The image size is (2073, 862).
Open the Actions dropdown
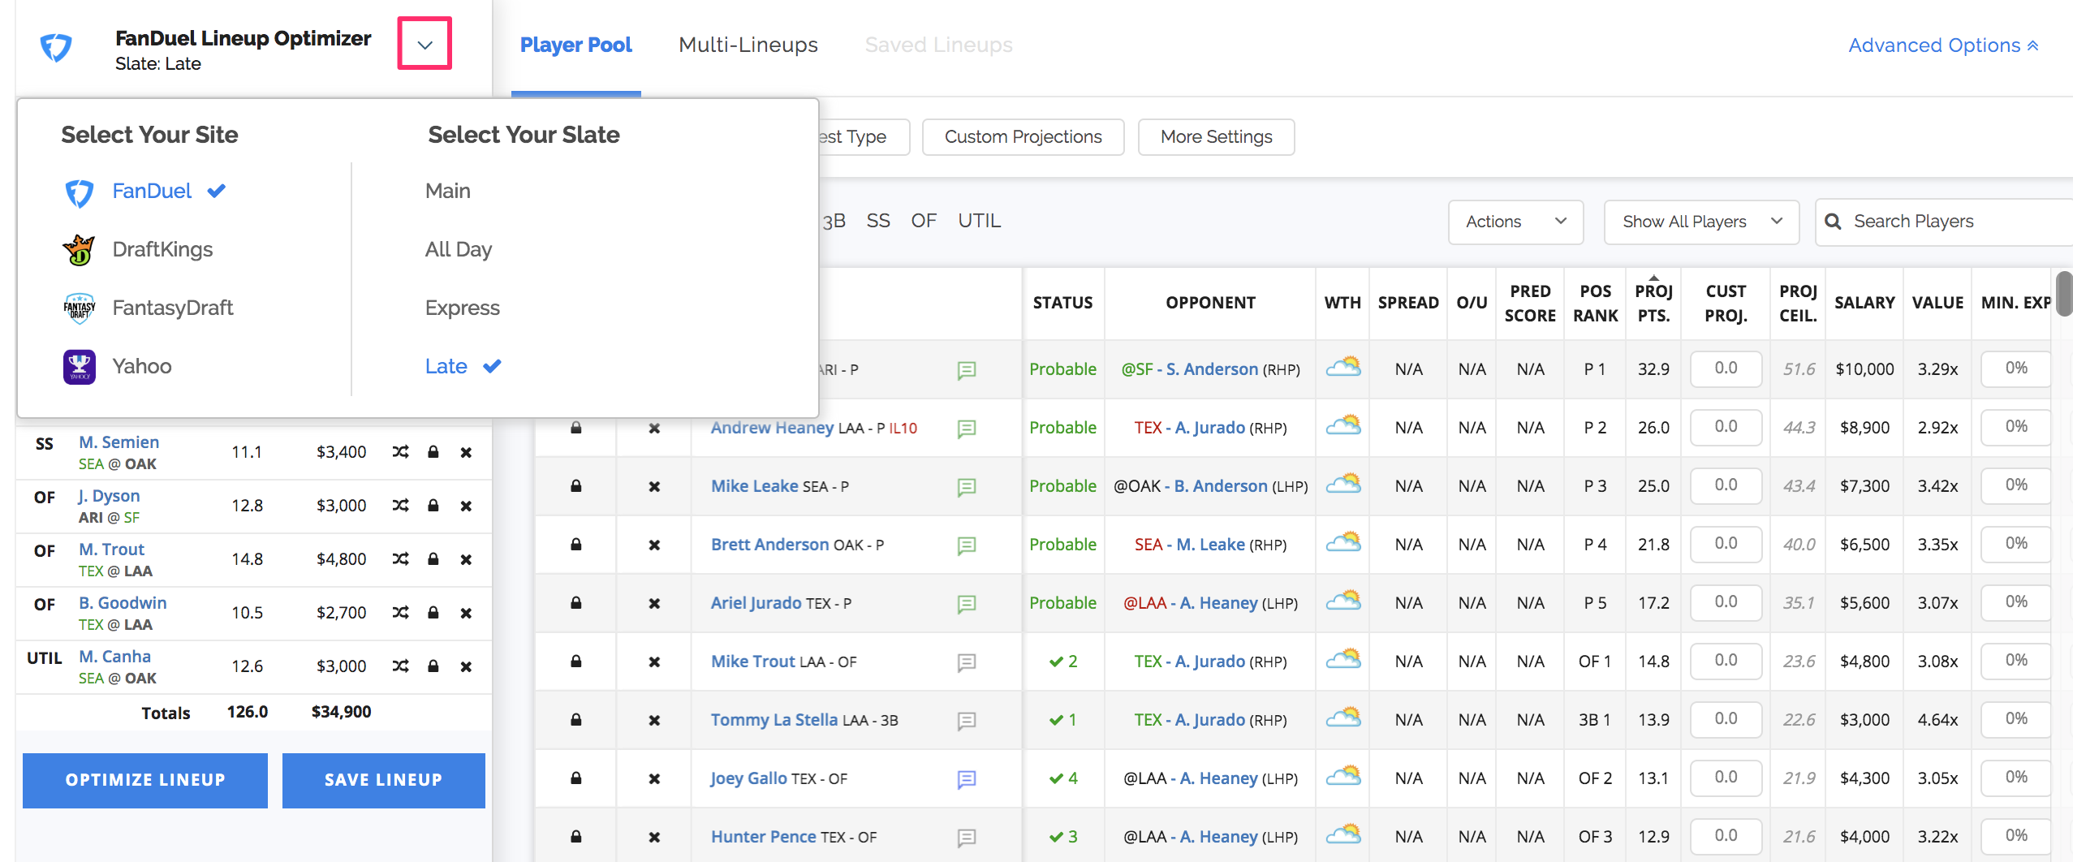pos(1515,222)
